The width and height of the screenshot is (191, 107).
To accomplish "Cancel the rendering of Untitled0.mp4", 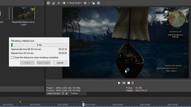I will (x=60, y=63).
